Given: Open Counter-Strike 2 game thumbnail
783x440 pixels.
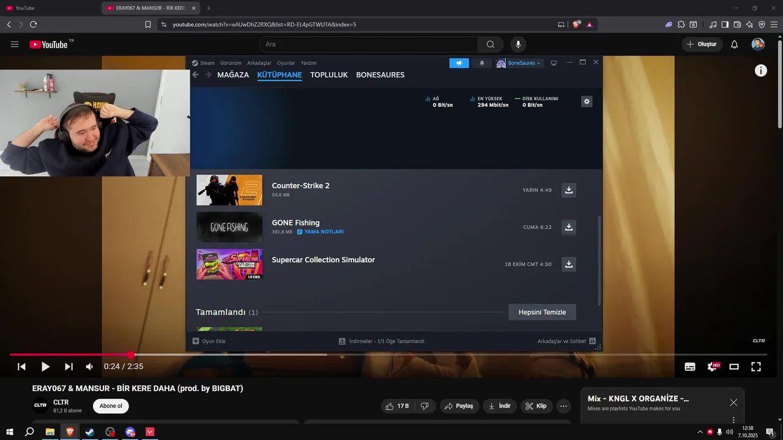Looking at the screenshot, I should click(229, 190).
